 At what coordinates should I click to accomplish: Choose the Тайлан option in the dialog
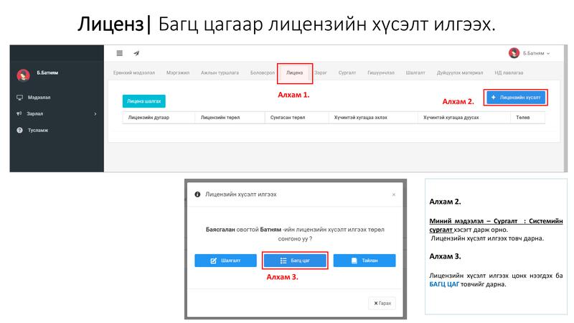(364, 261)
